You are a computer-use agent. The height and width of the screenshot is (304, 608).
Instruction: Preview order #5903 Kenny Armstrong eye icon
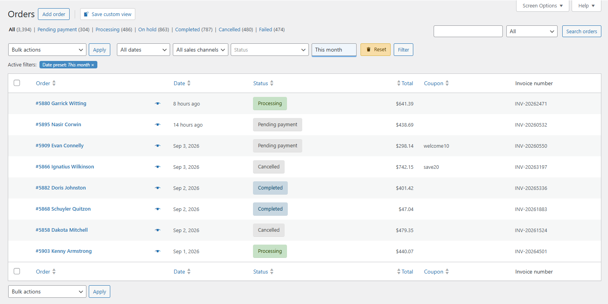[158, 251]
